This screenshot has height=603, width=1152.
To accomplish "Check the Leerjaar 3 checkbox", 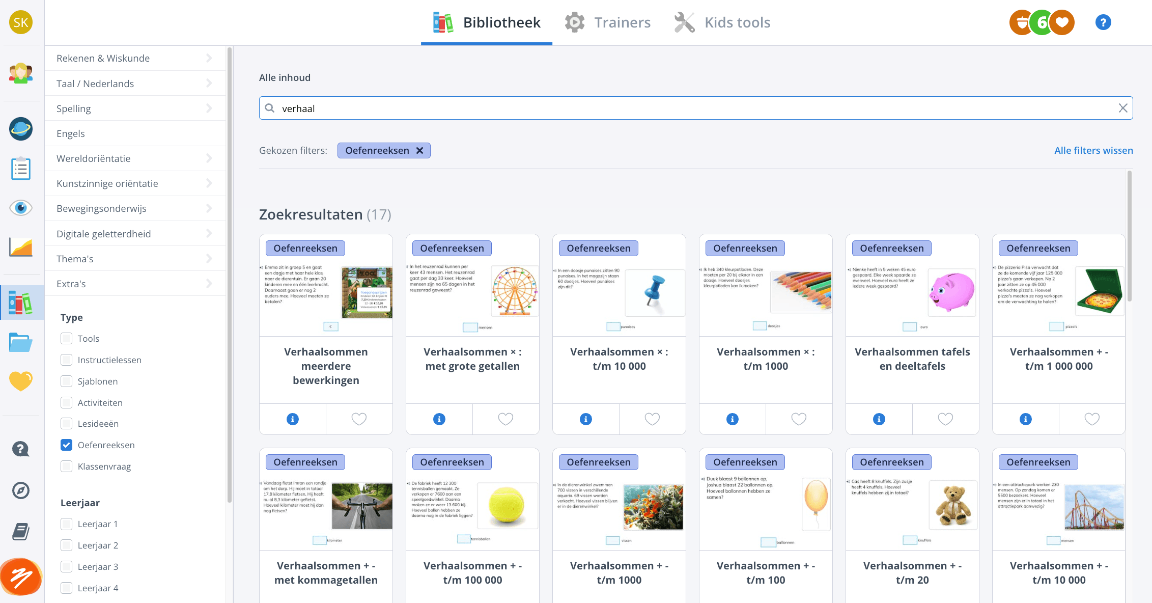I will (66, 567).
